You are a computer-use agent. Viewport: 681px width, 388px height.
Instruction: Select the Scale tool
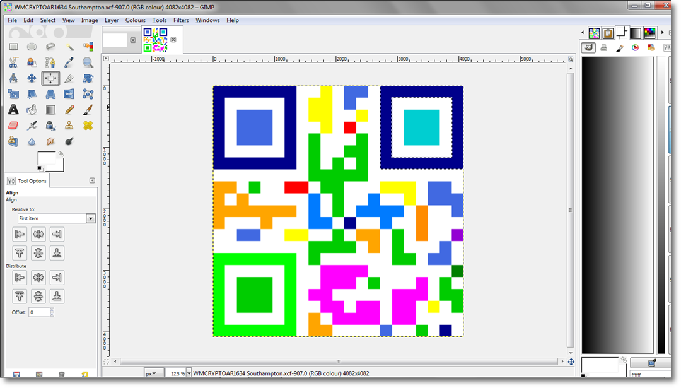click(13, 94)
